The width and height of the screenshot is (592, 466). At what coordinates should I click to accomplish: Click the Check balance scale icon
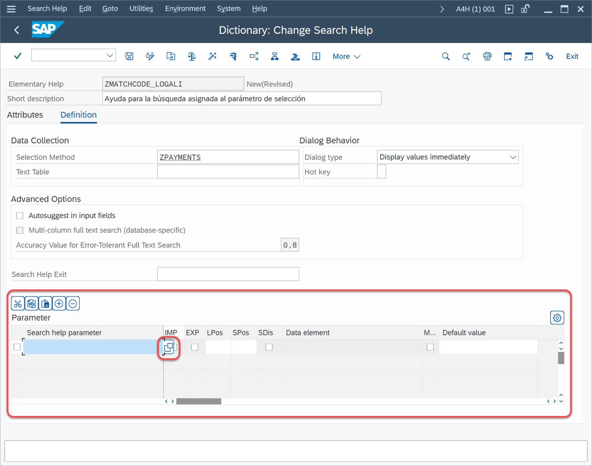(x=192, y=56)
